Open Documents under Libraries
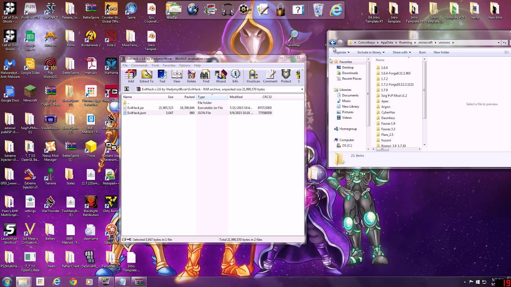Image resolution: width=511 pixels, height=287 pixels. point(347,95)
